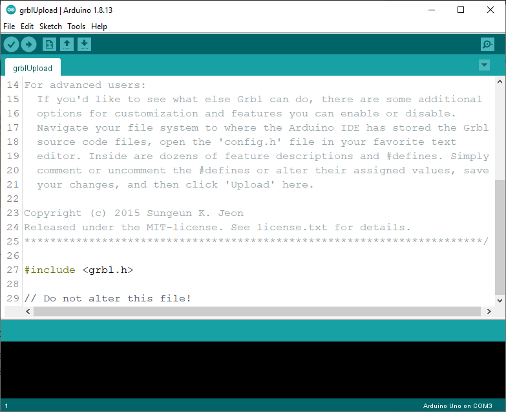Open the Help menu
Image resolution: width=506 pixels, height=412 pixels.
[99, 27]
